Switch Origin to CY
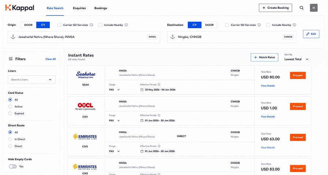 coord(43,25)
